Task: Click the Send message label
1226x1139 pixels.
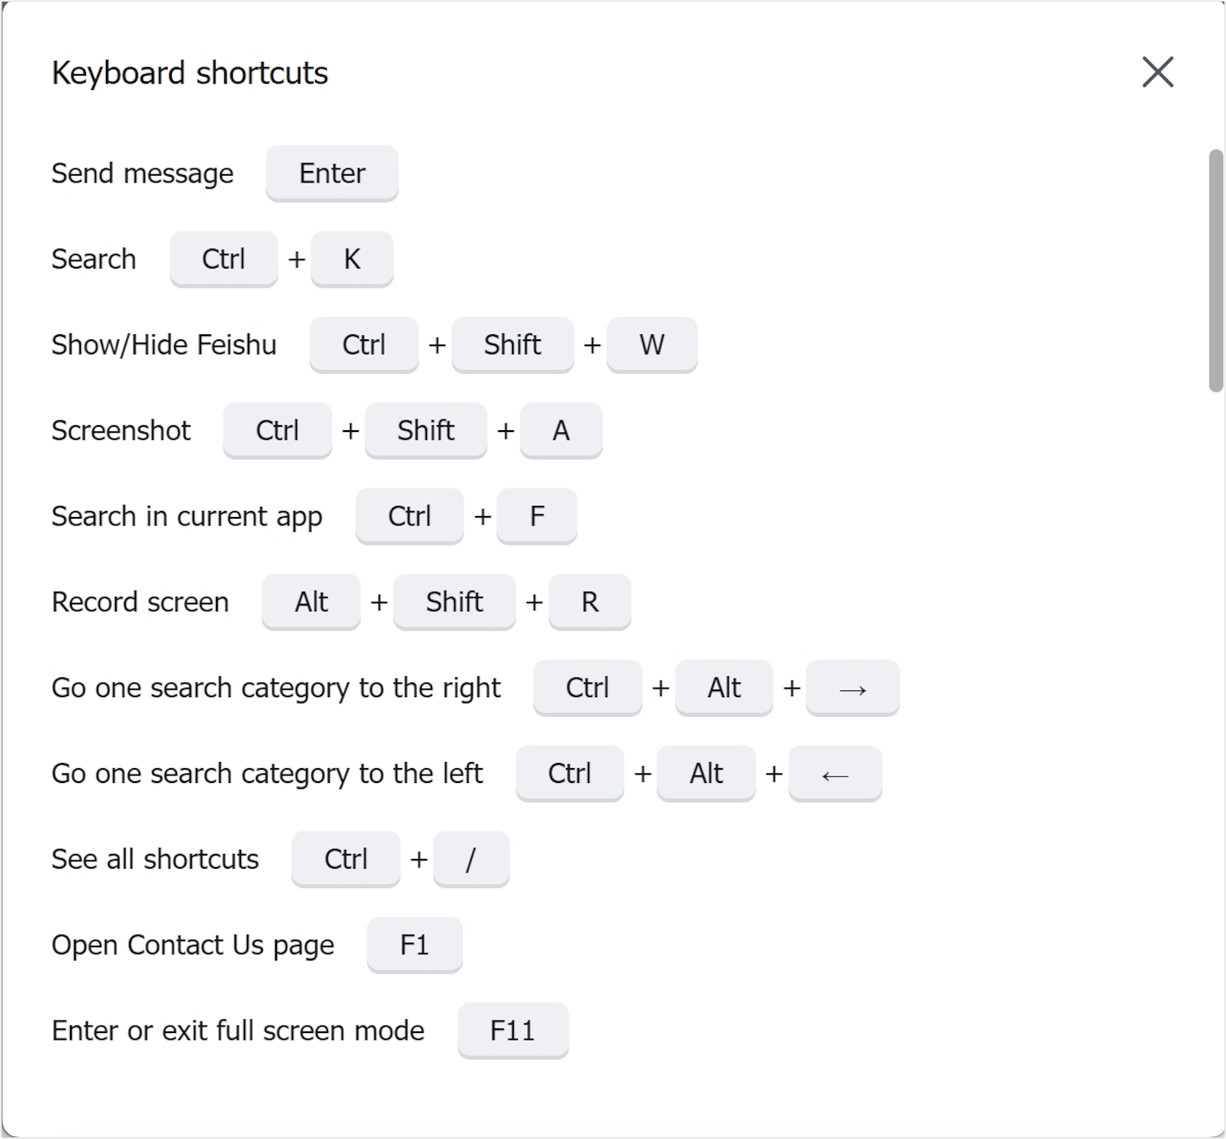Action: (x=143, y=173)
